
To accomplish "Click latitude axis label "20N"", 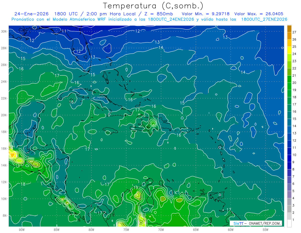I will [4, 115].
